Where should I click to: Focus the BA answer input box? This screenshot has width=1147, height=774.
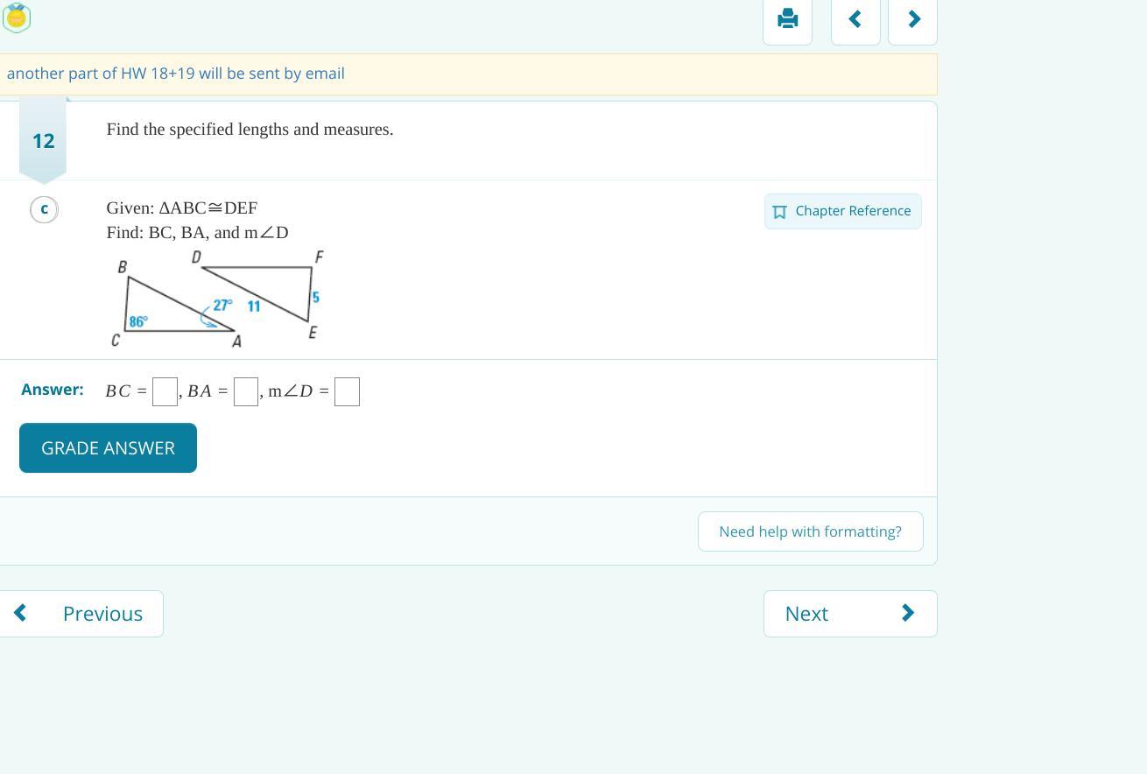coord(246,391)
